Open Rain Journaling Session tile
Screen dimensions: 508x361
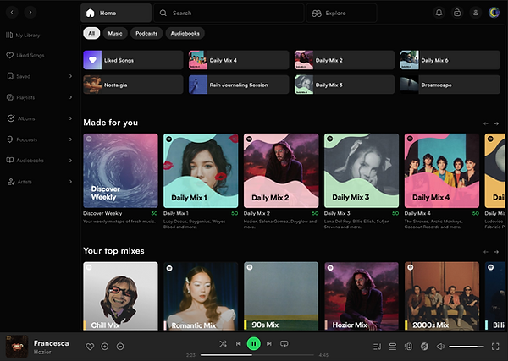point(239,85)
